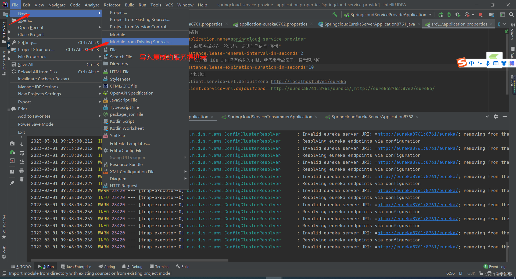Image resolution: width=516 pixels, height=279 pixels.
Task: Select Kotlin Script in New submenu
Action: point(145,121)
